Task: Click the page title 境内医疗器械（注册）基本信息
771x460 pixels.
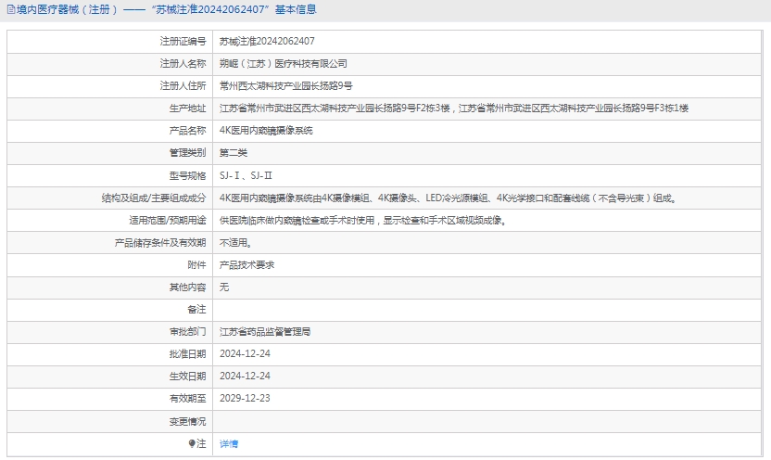Action: coord(162,10)
